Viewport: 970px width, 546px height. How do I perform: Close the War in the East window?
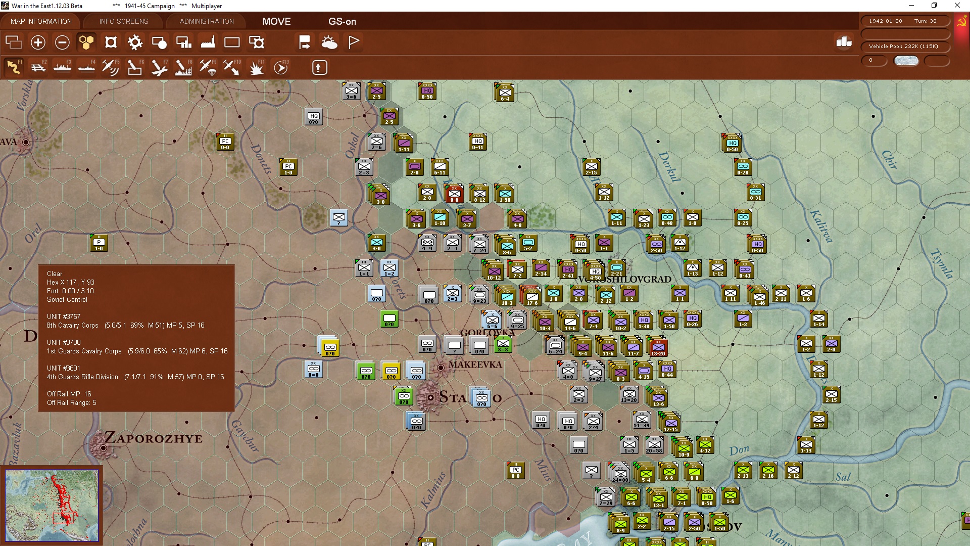click(957, 6)
